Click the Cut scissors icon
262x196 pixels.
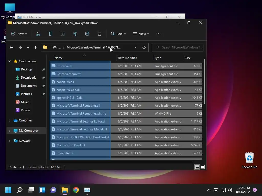point(38,34)
